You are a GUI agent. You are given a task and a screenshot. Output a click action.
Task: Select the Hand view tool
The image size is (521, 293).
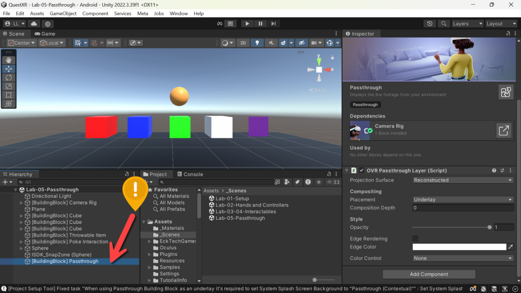(9, 60)
